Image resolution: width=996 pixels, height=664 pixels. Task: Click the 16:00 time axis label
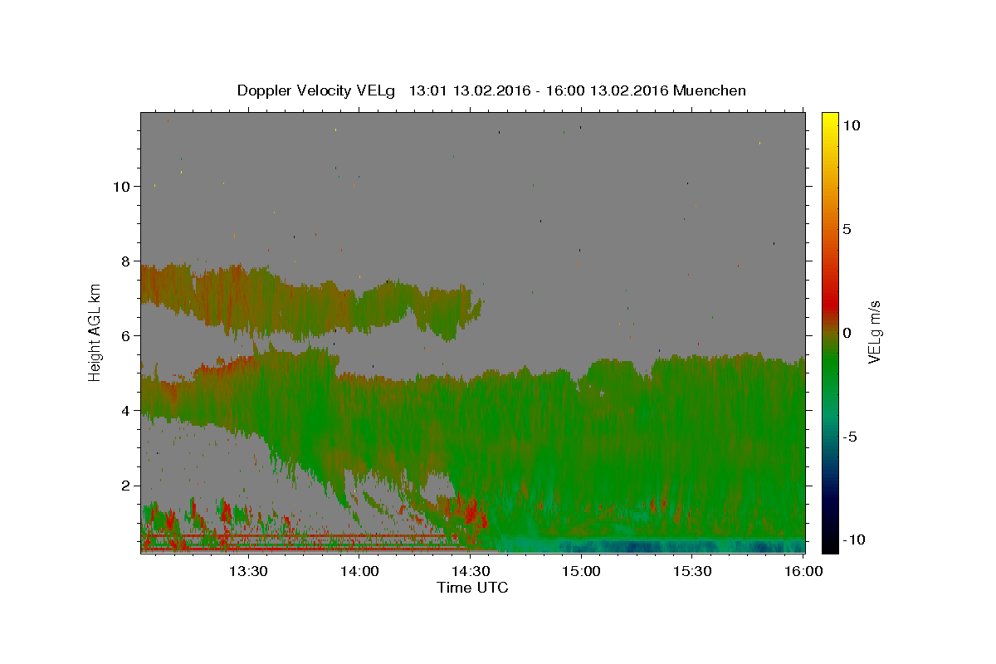(803, 571)
